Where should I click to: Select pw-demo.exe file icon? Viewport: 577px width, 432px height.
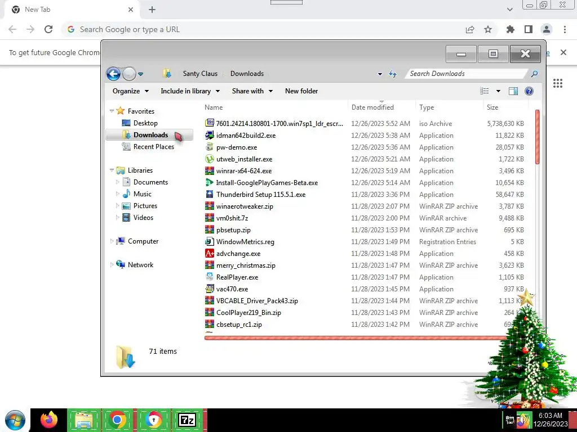(x=210, y=147)
